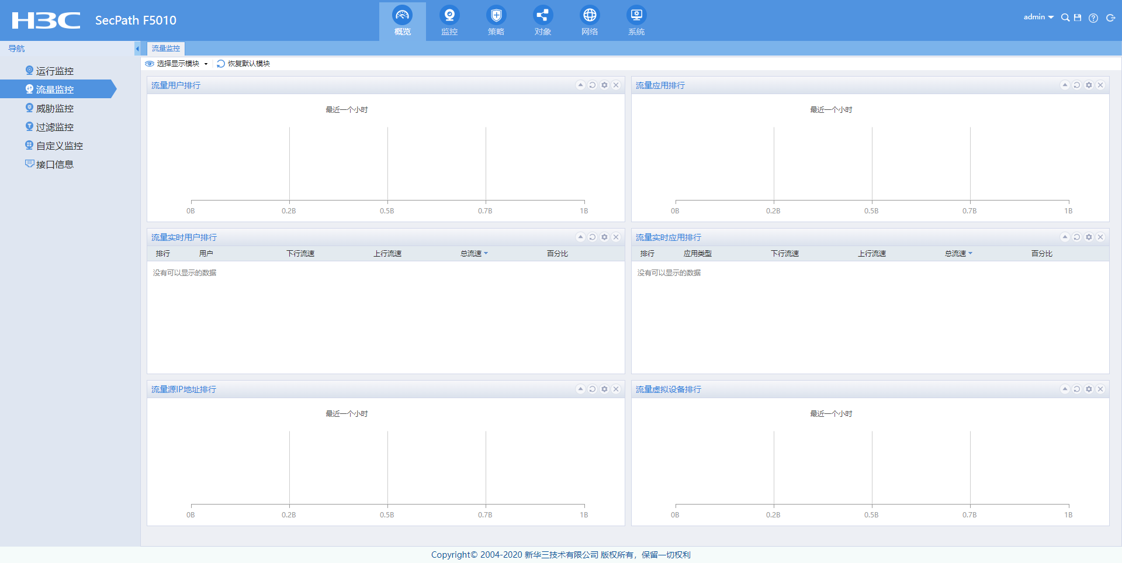Select 威胁监控 in navigation
The height and width of the screenshot is (563, 1122).
54,109
